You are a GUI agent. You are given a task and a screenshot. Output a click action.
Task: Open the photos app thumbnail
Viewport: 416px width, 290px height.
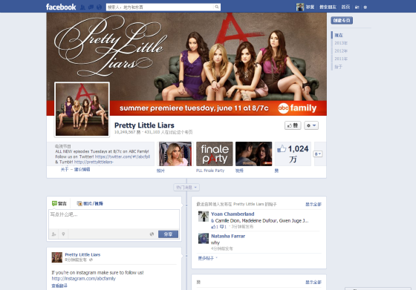175,154
